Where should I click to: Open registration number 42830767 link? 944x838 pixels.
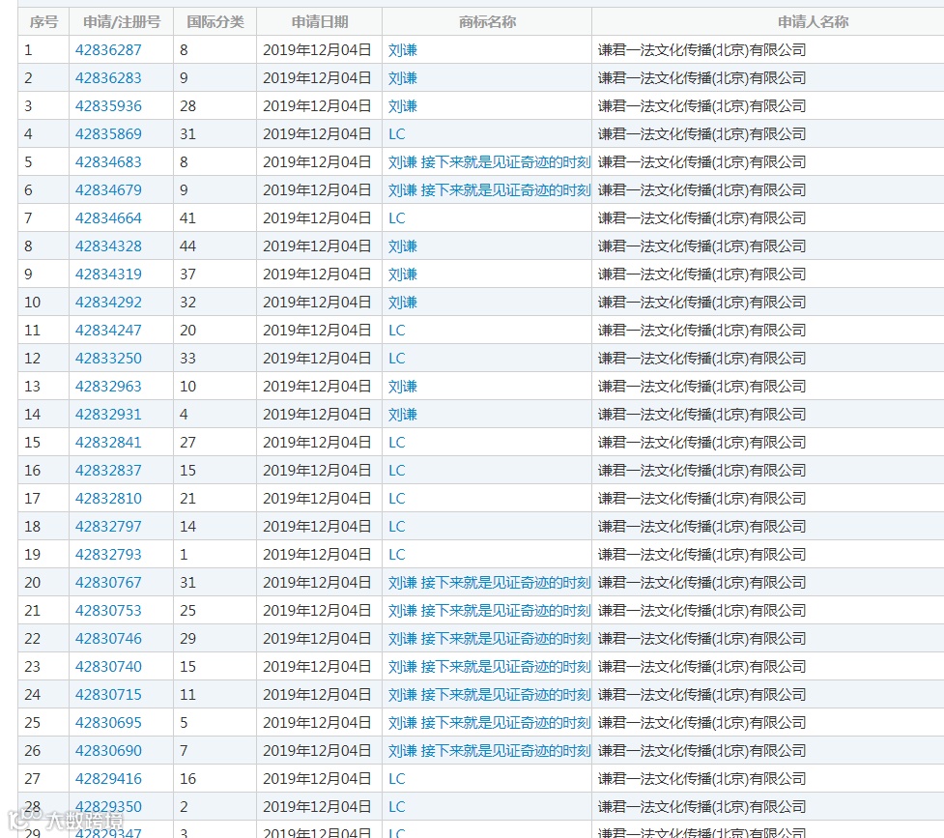pos(108,583)
